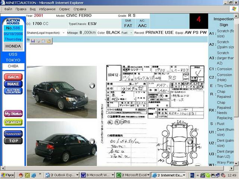This screenshot has width=239, height=179.
Task: Click the RU language indicator
Action: (x=192, y=175)
